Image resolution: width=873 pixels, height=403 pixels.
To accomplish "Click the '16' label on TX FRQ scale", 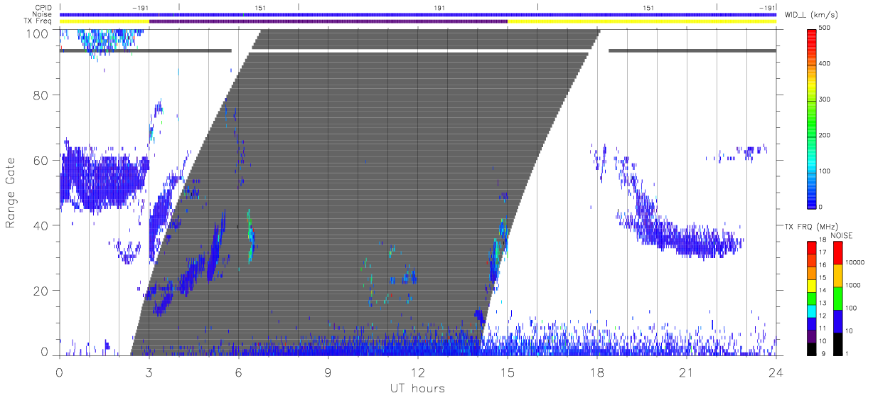I will click(823, 265).
